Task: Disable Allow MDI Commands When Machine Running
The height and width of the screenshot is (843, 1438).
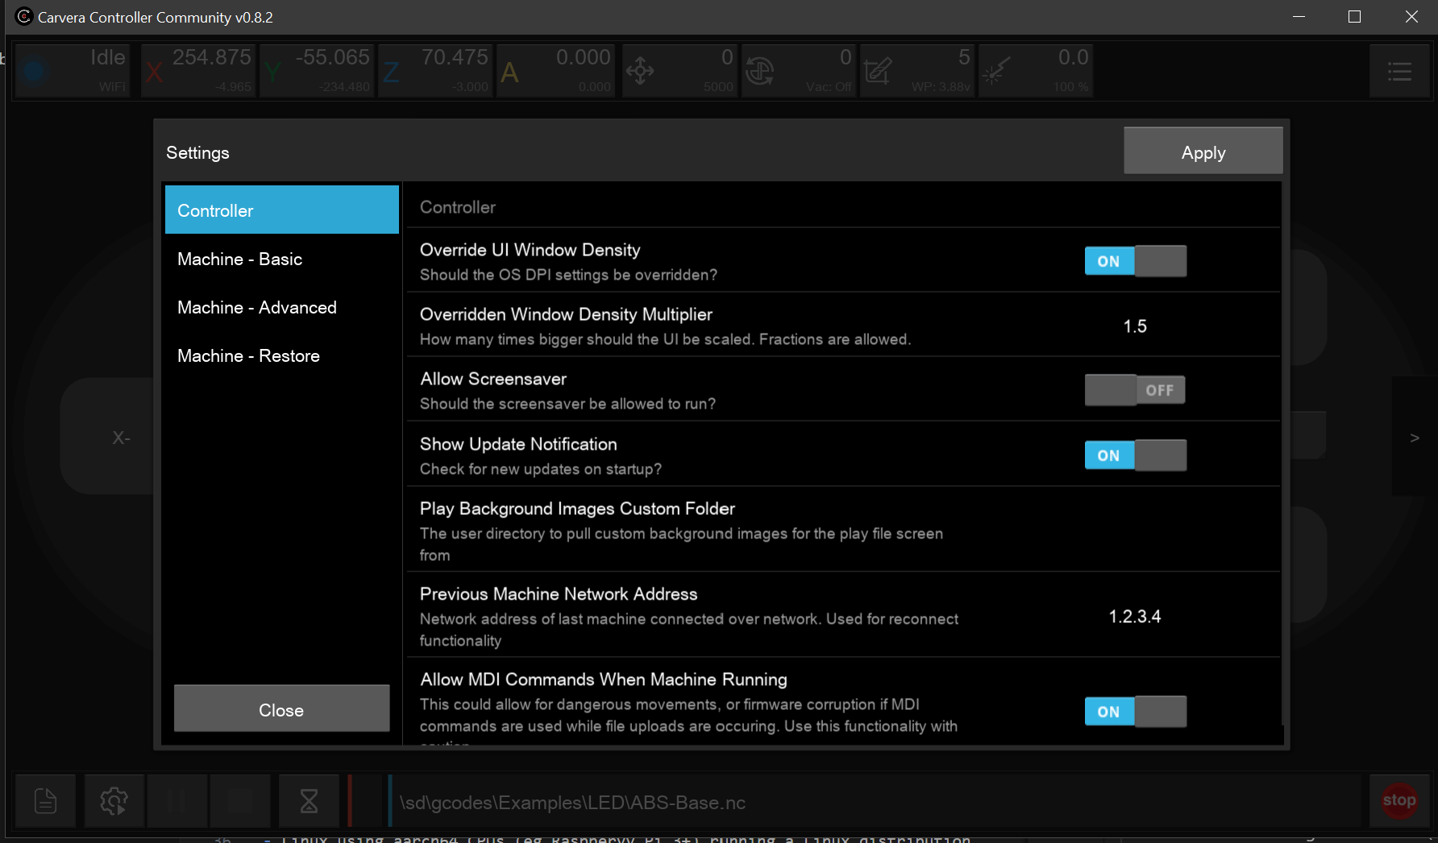Action: 1135,712
